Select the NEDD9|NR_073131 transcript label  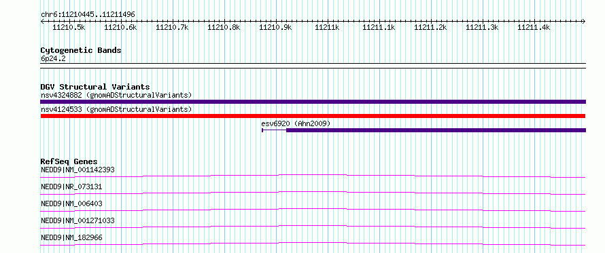tap(71, 187)
